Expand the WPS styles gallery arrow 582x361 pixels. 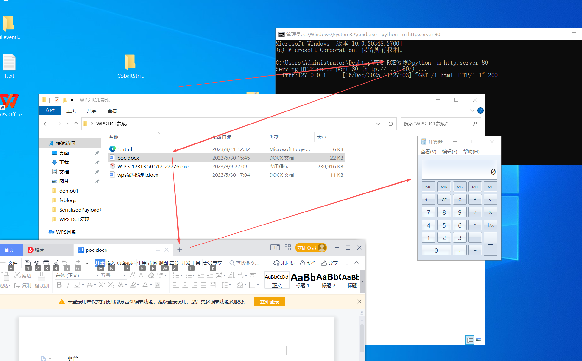click(x=362, y=282)
